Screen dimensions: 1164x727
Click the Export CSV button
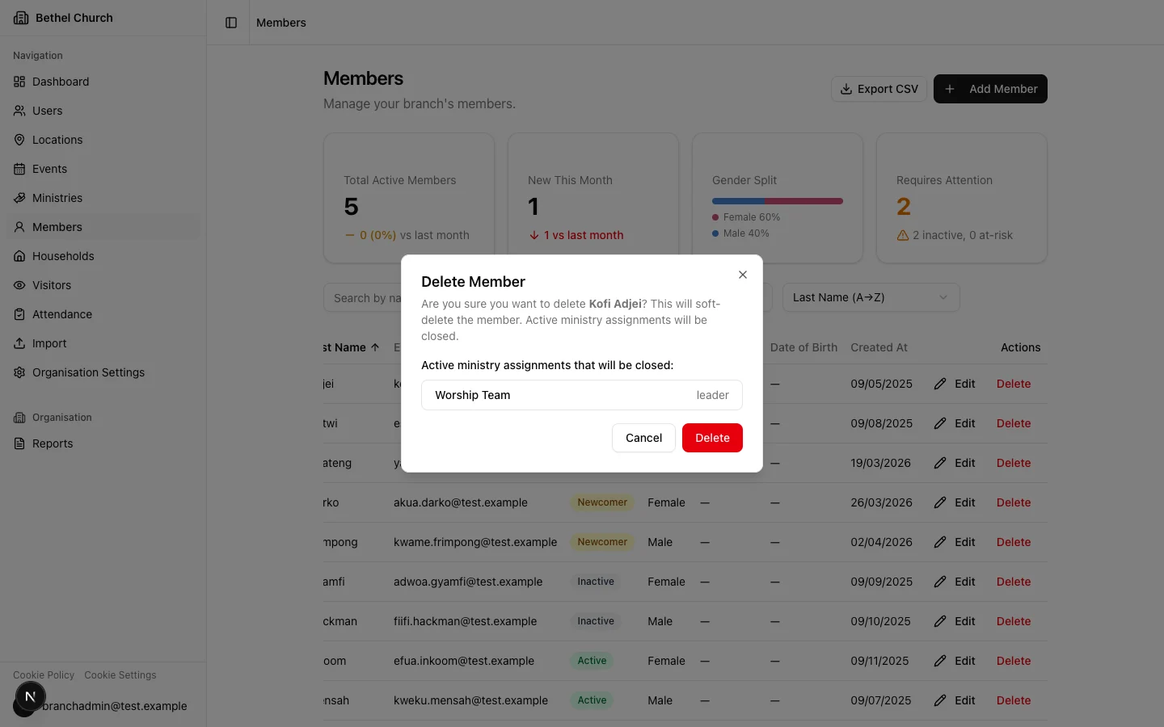coord(879,89)
